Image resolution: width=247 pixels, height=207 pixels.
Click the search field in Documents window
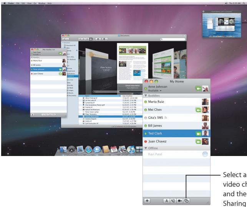[173, 39]
